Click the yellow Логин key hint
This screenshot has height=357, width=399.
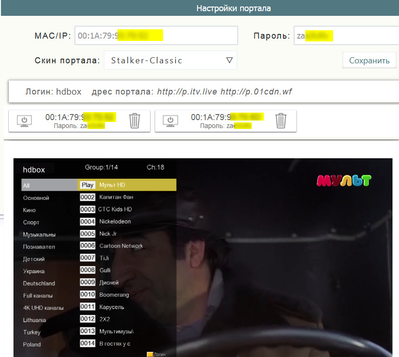(156, 354)
